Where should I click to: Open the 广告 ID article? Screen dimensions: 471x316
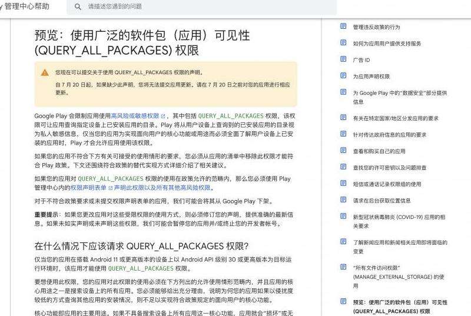tap(361, 60)
